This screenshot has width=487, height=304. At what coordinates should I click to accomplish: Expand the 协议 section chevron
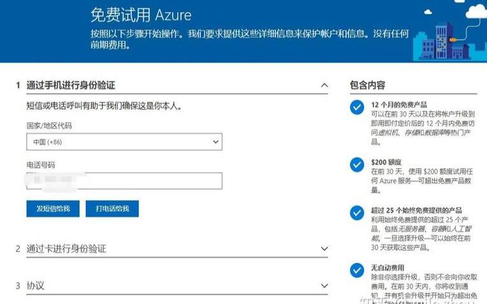[324, 286]
